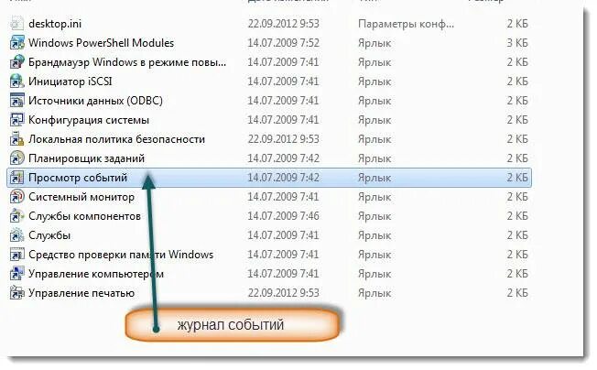The width and height of the screenshot is (597, 370).
Task: Click date 14.07.2009 7:42 of Планировщик заданий
Action: [x=283, y=158]
